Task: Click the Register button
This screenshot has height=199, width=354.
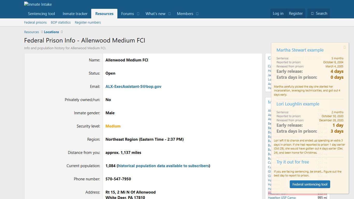Action: click(296, 13)
